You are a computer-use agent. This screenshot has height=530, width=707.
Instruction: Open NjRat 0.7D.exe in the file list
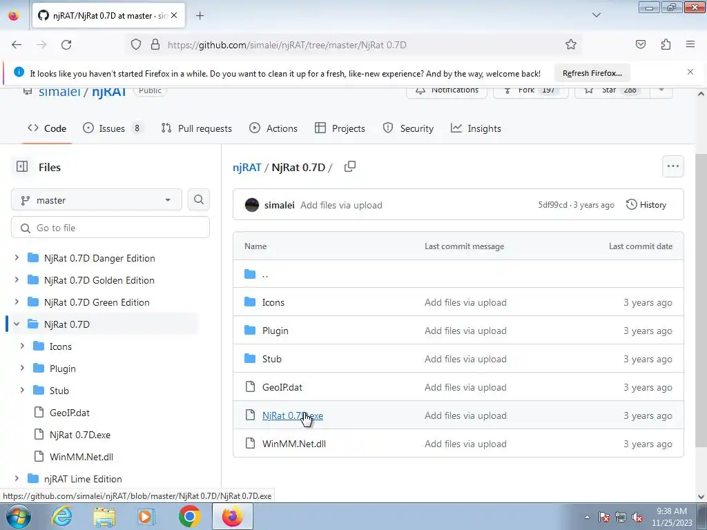click(293, 415)
